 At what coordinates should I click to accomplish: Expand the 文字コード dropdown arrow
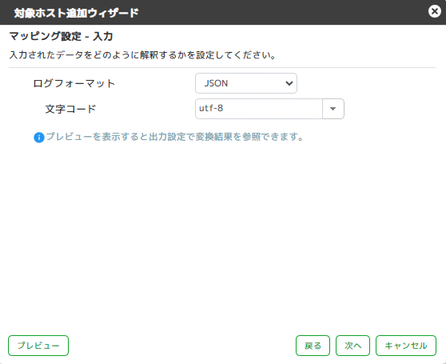click(333, 109)
